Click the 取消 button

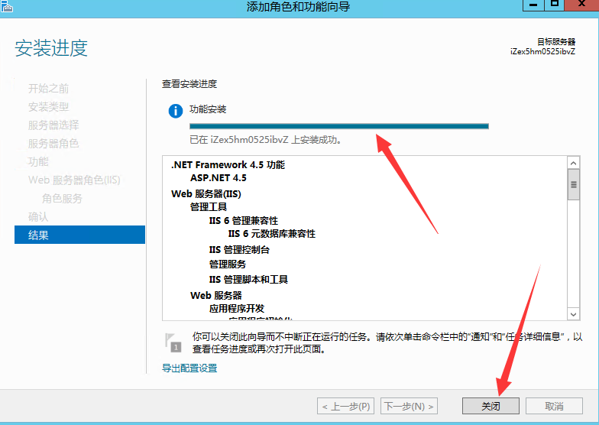coord(554,406)
